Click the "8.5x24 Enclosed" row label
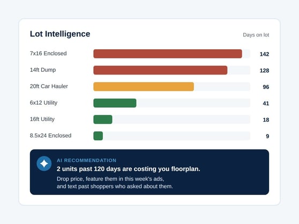299x224 pixels. click(x=50, y=136)
